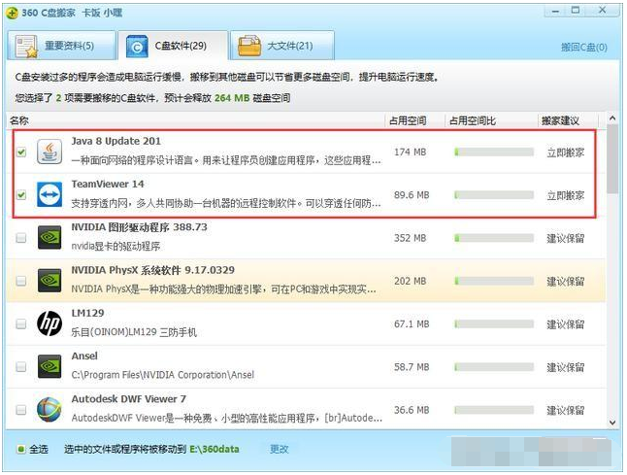Click the 352 MB size value
This screenshot has width=627, height=475.
tap(411, 238)
